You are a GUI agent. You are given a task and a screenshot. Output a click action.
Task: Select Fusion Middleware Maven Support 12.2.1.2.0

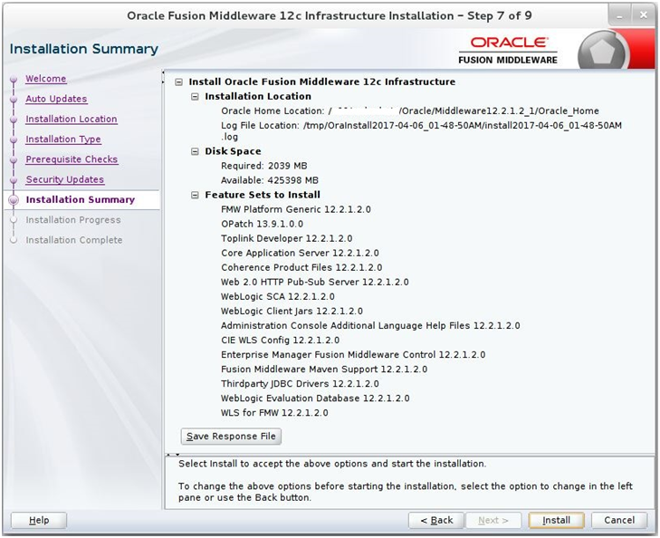point(324,370)
